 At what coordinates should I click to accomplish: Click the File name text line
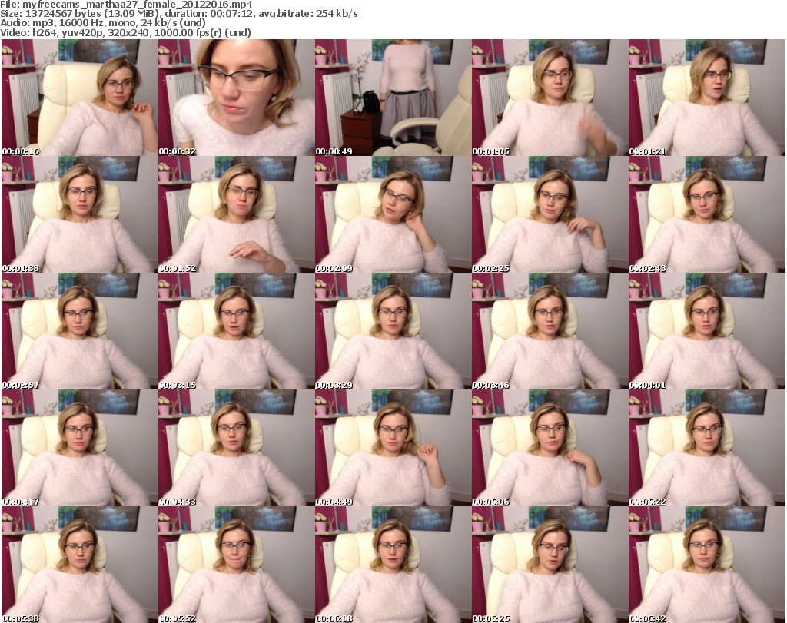click(x=127, y=5)
